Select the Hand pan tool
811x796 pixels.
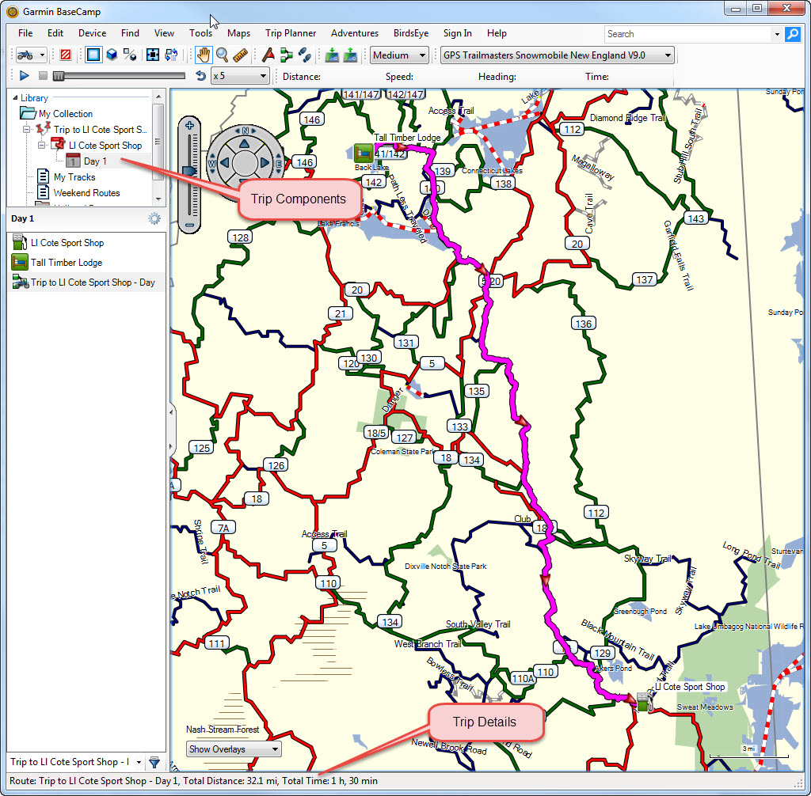tap(204, 55)
